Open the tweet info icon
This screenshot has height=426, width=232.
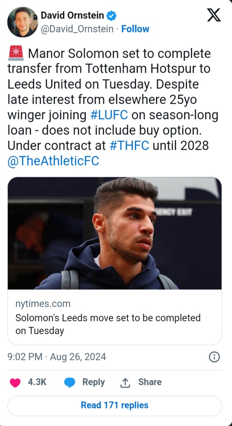pyautogui.click(x=214, y=357)
